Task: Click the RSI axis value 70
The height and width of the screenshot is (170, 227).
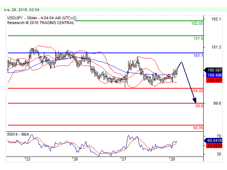Action: (219, 136)
